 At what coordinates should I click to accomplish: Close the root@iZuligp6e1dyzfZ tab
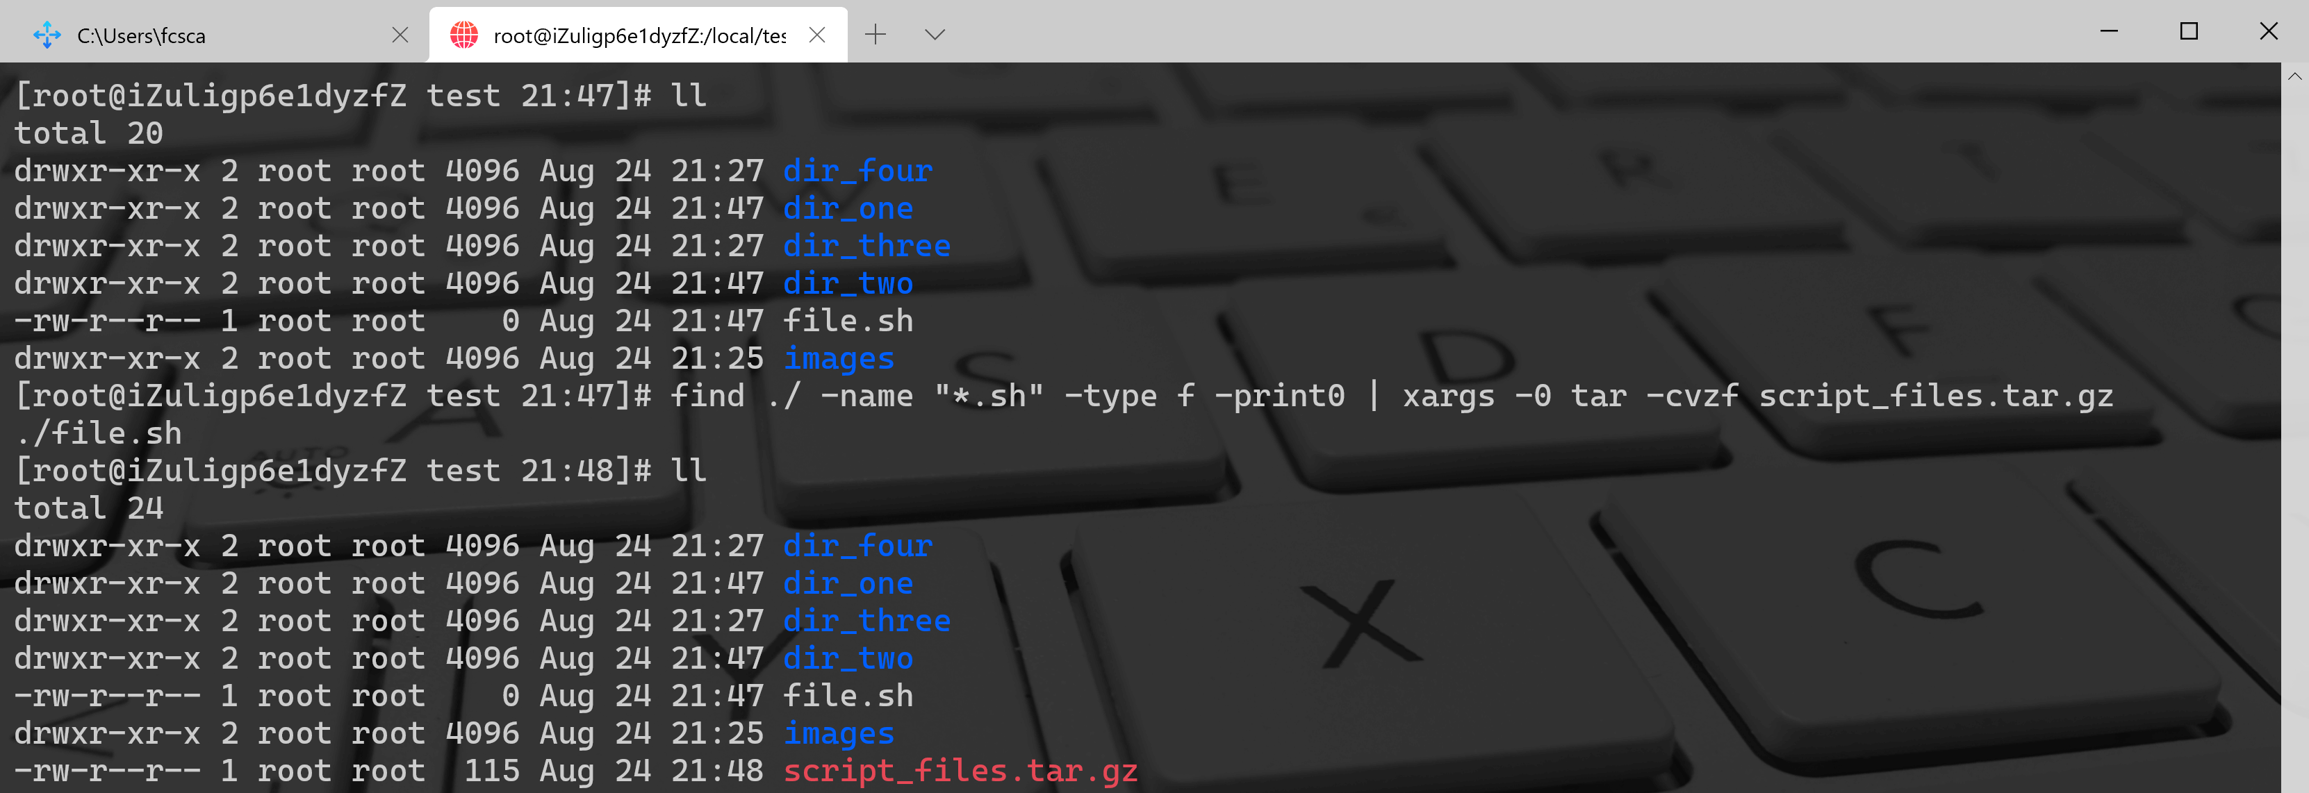pos(816,35)
